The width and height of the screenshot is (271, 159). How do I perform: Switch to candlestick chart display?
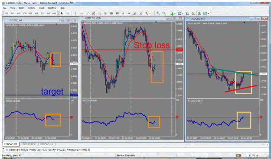199,13
